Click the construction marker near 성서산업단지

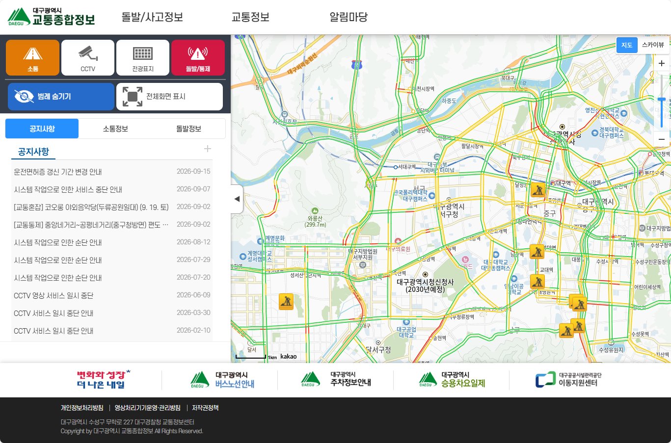coord(286,301)
